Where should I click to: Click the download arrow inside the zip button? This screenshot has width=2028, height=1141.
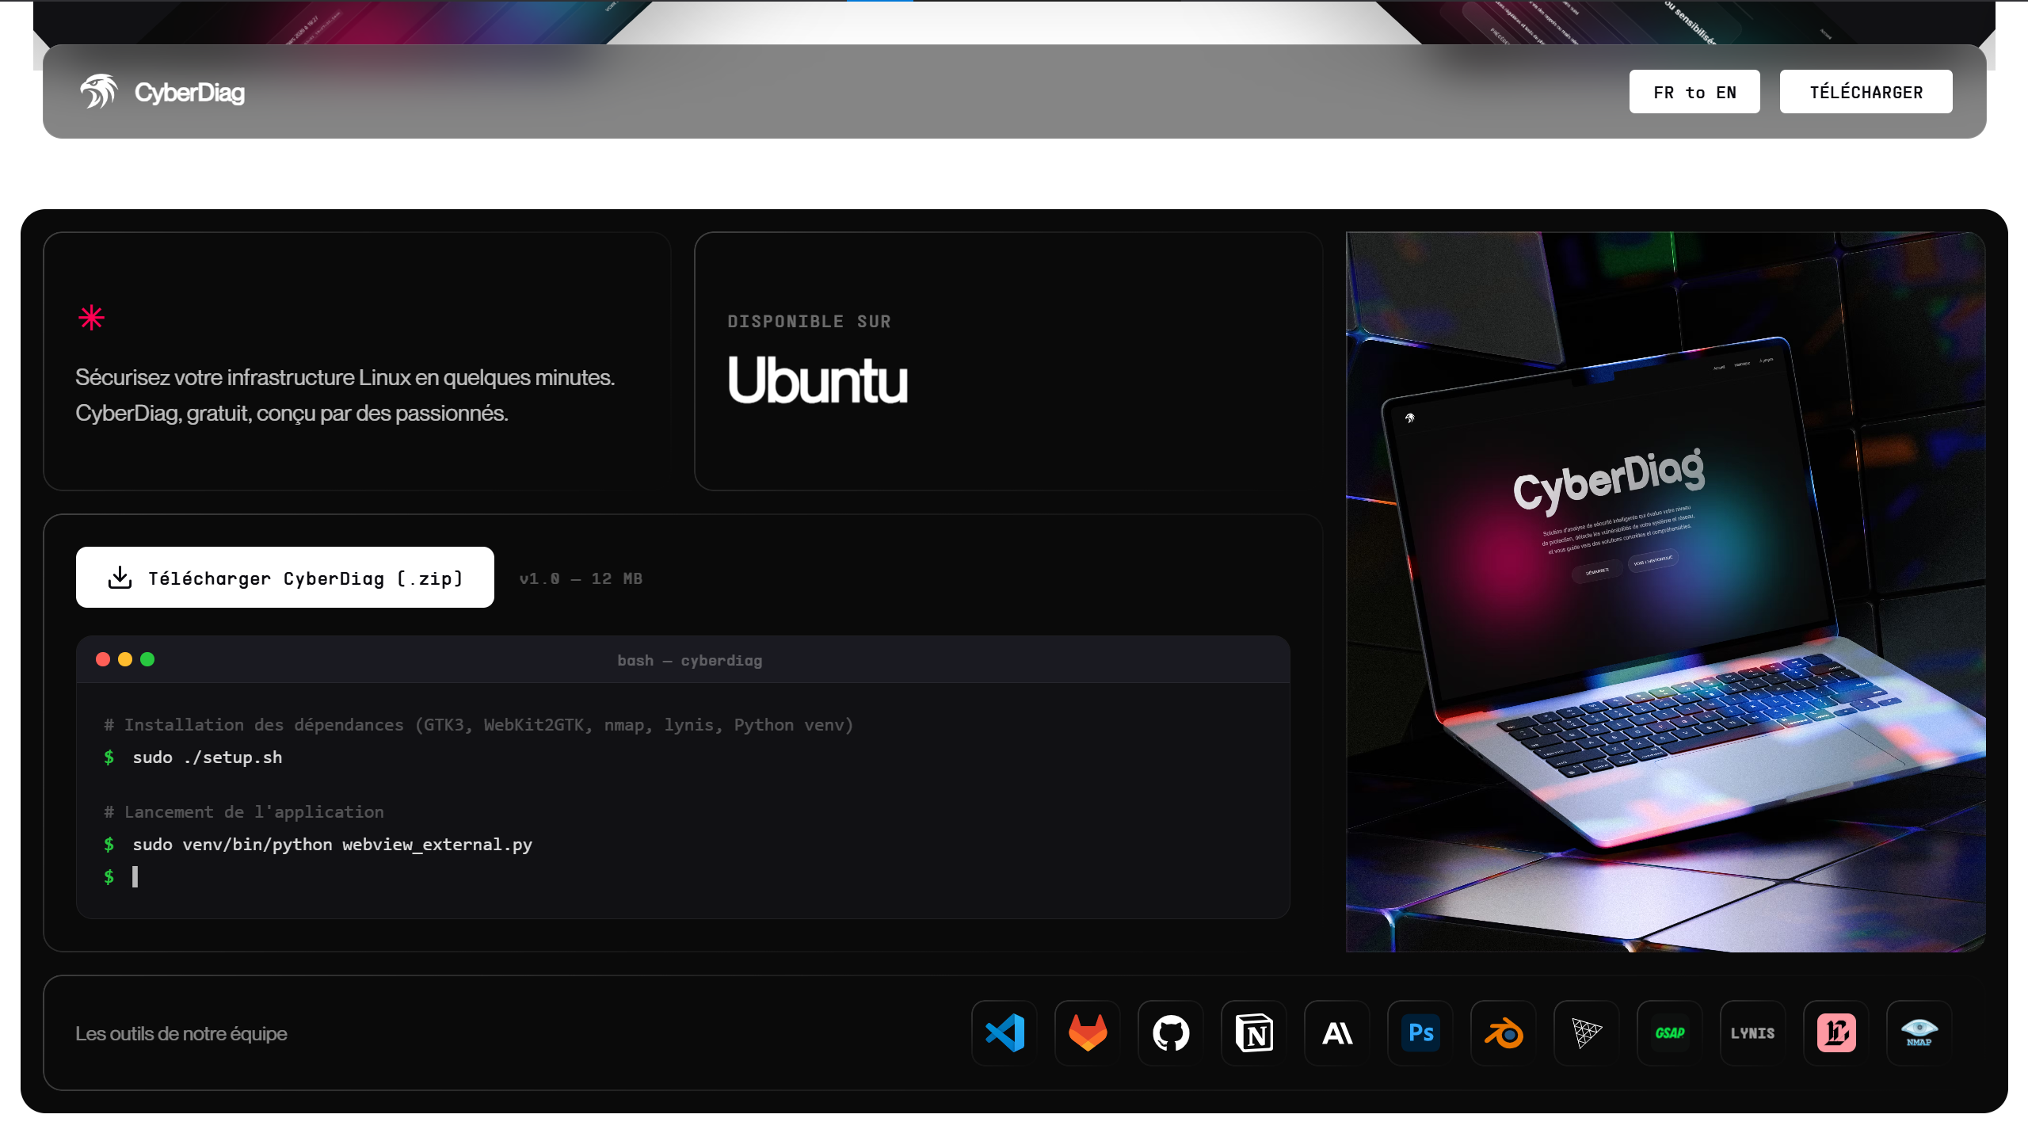pos(119,577)
